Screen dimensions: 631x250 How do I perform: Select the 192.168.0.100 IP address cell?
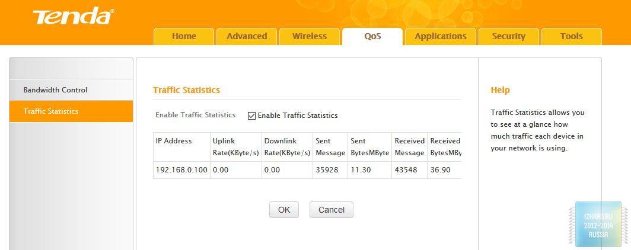coord(181,170)
